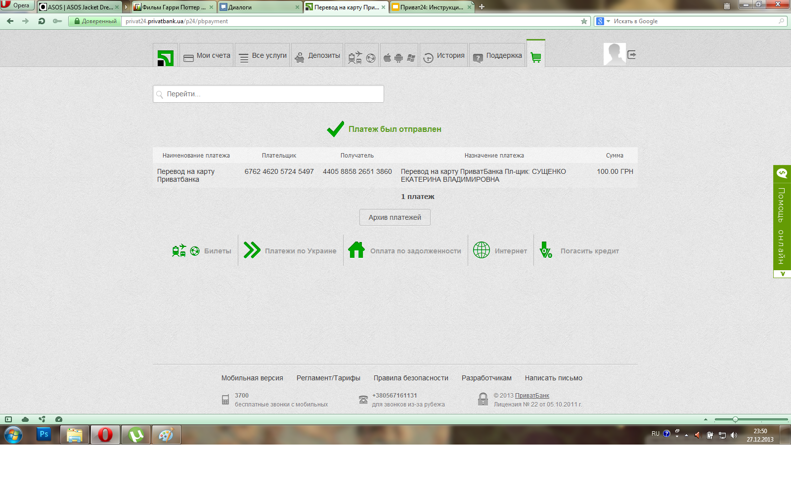Click the RU language indicator

click(x=656, y=434)
